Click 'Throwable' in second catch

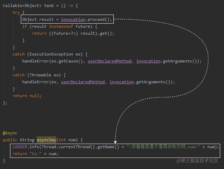click(40, 75)
